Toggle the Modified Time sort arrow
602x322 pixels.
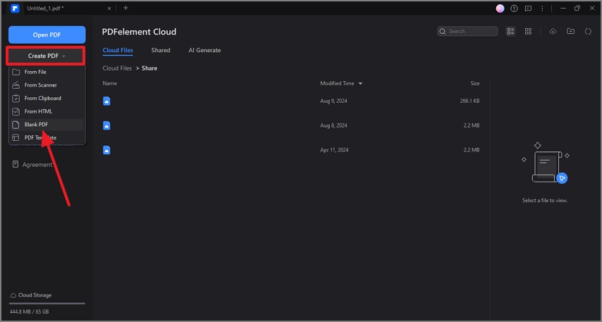coord(360,83)
